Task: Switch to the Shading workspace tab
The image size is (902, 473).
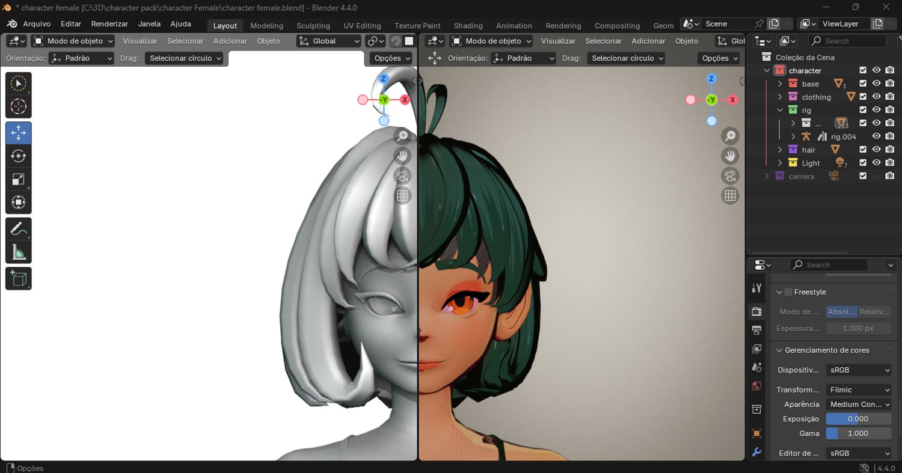Action: (x=468, y=26)
